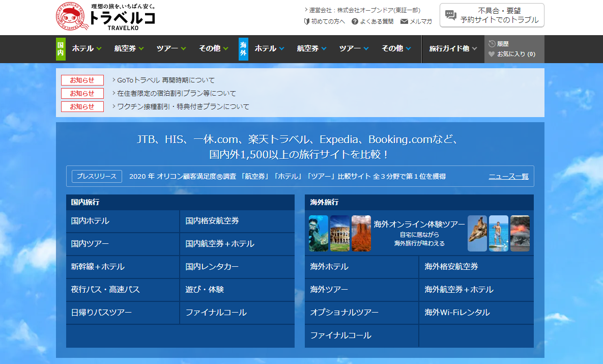603x364 pixels.
Task: Select 海外Wi-Fiレンタル menu item
Action: (x=476, y=313)
